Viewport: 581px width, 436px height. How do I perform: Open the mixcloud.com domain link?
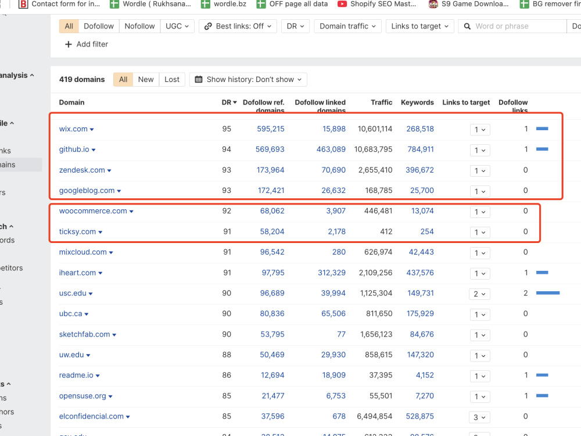tap(83, 252)
